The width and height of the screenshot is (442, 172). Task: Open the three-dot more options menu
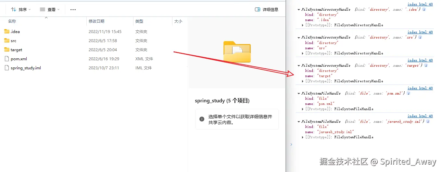[73, 9]
